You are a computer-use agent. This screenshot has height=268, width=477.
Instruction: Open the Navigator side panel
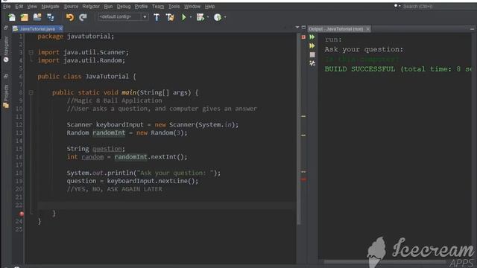(x=6, y=49)
